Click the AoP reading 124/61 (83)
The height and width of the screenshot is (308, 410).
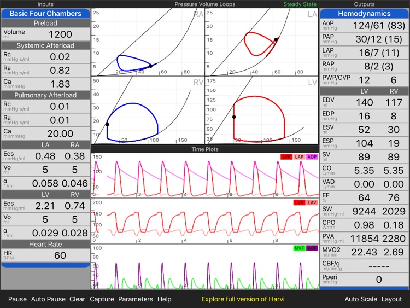(379, 26)
